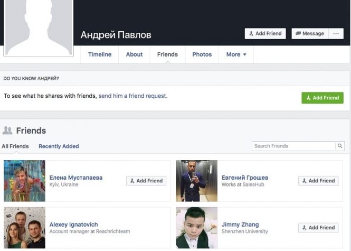Click the blank profile picture avatar
The image size is (351, 251).
coord(39,26)
